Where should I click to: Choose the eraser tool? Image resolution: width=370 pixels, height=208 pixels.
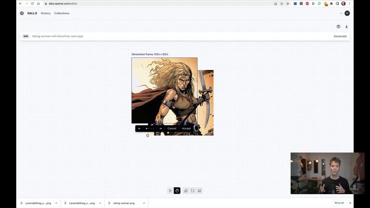click(x=186, y=191)
